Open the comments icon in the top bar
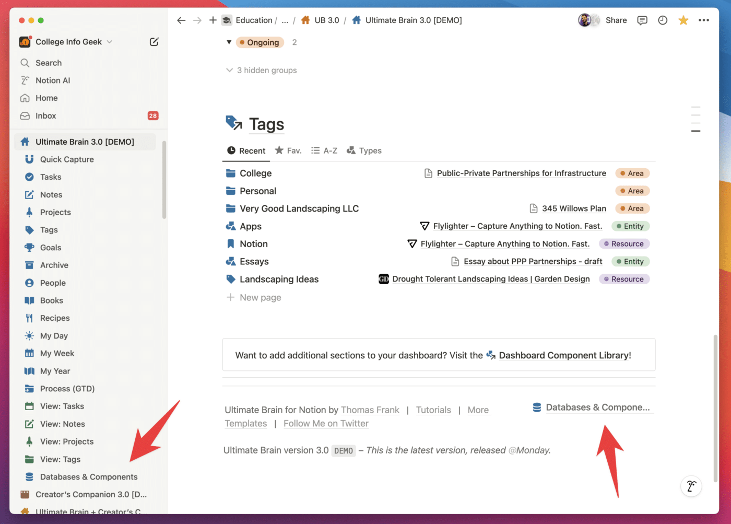 [642, 20]
